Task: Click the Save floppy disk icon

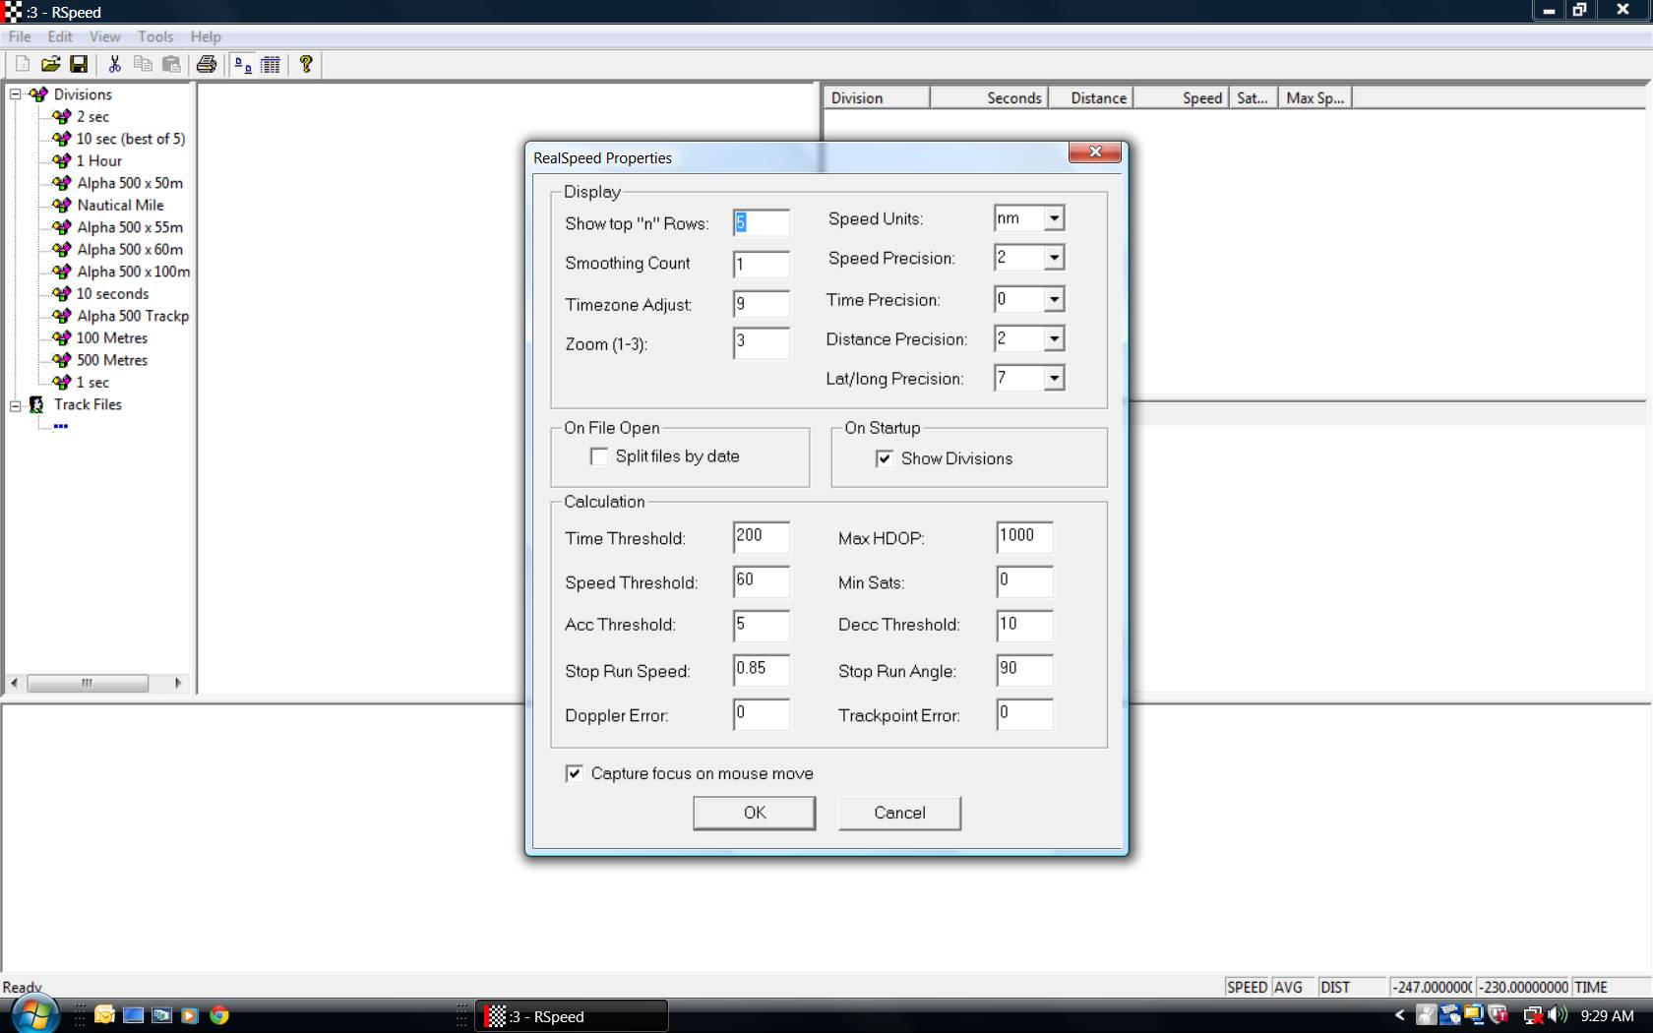Action: (79, 65)
